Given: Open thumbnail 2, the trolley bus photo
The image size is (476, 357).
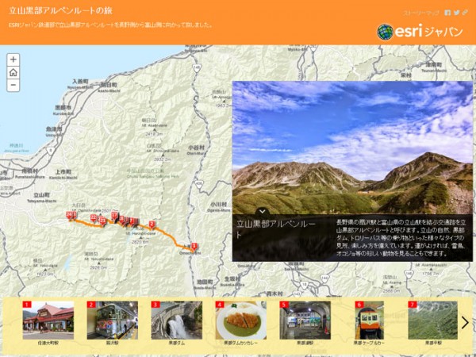Looking at the screenshot, I should [x=113, y=321].
